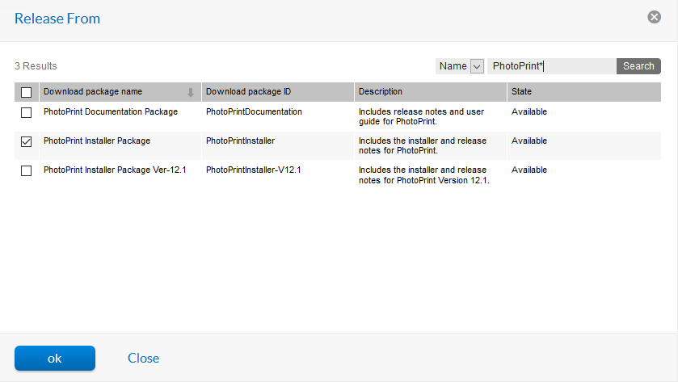
Task: Select PhotoPrint Installer Package Ver-12.1 checkbox
Action: click(x=27, y=170)
